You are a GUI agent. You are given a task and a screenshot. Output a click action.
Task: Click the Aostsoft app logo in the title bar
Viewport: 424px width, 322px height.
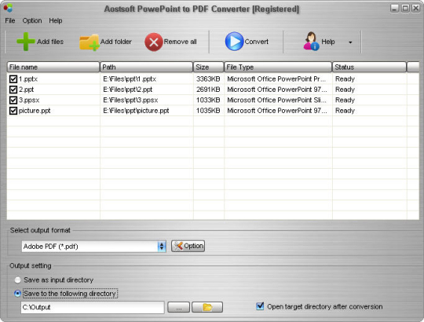[x=8, y=8]
